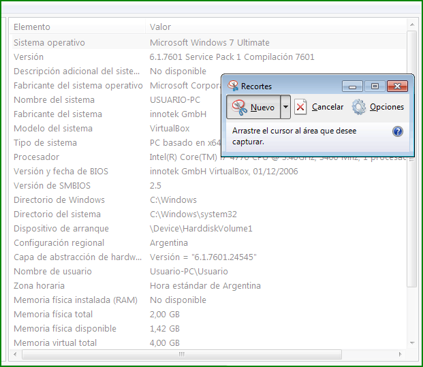This screenshot has width=423, height=367.
Task: Open the Nuevo snip type dropdown arrow
Action: pos(285,107)
